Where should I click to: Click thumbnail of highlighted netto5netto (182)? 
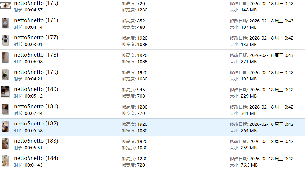[x=5, y=126]
